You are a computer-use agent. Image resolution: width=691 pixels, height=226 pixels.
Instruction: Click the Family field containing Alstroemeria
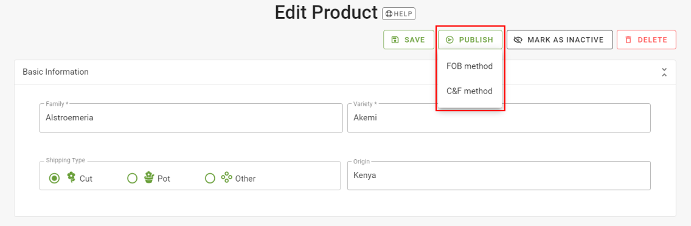[191, 118]
